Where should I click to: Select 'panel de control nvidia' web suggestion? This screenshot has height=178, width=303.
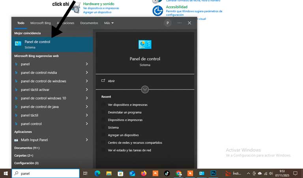(39, 73)
